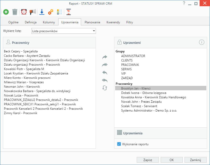Open the Kwerendy tab
210x165 pixels.
113,22
